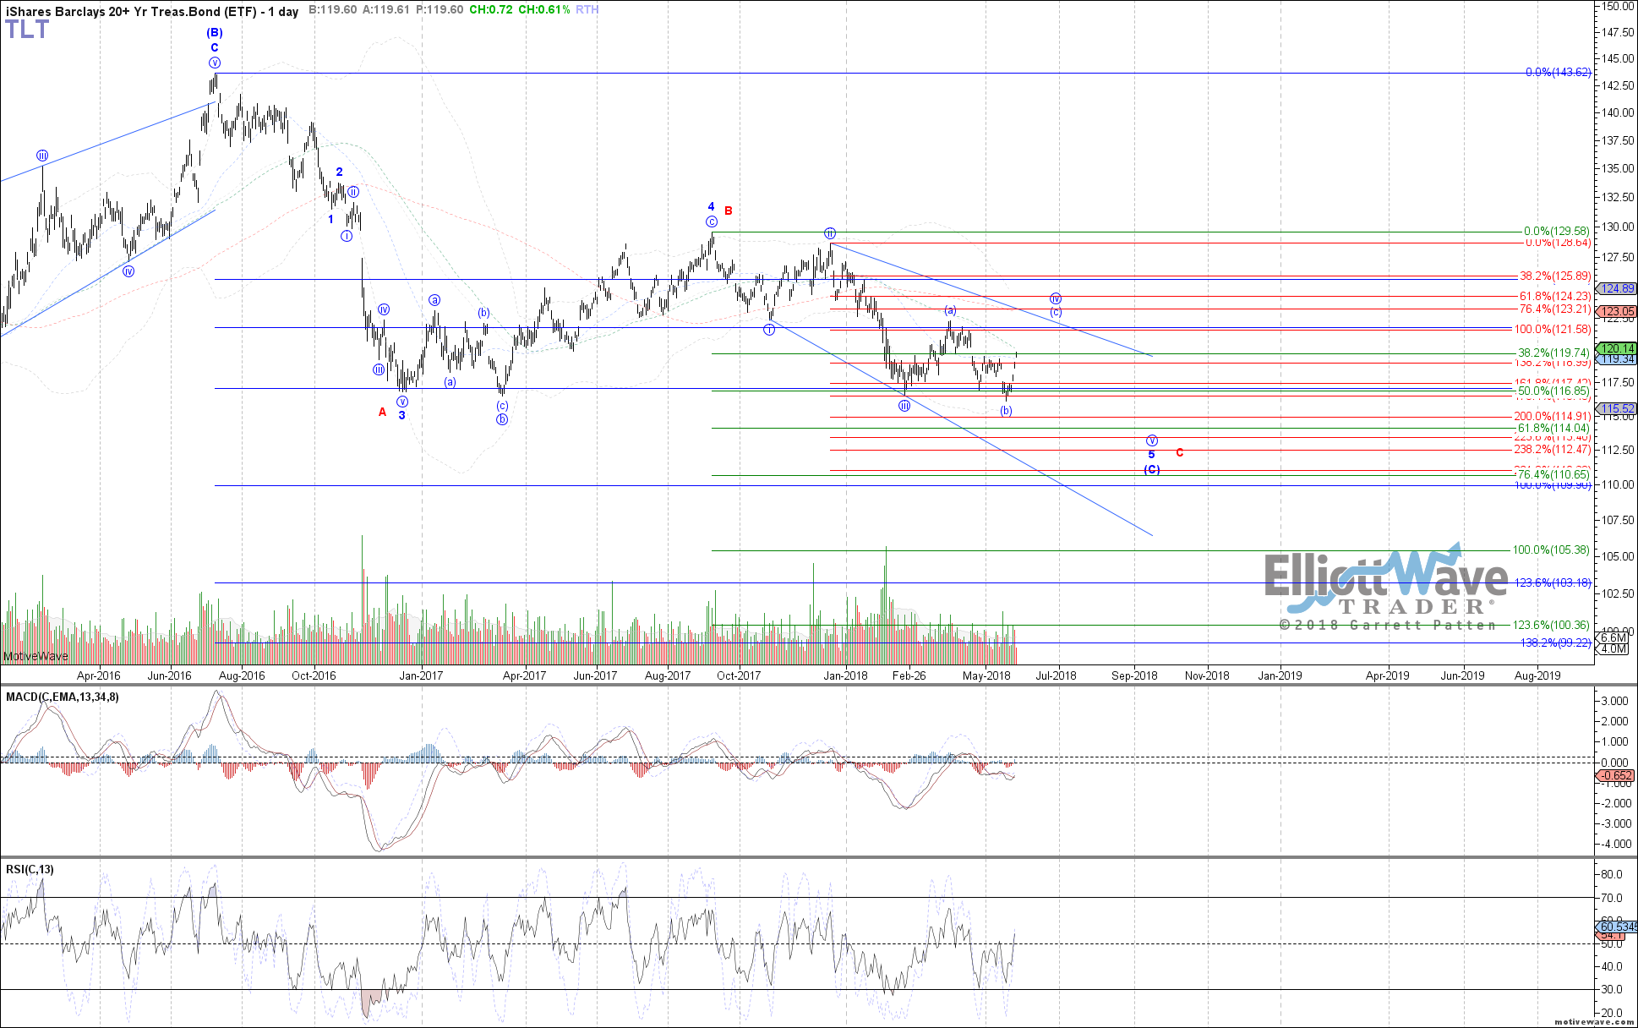Click the 61.8%(124.23) retracement label
Viewport: 1638px width, 1028px height.
point(1555,296)
